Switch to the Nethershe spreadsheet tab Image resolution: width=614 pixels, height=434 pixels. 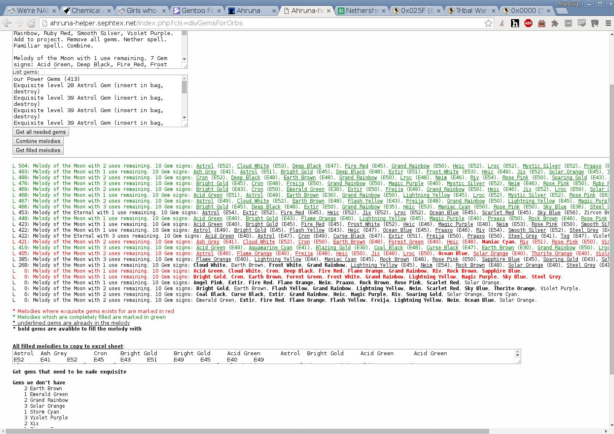[362, 10]
